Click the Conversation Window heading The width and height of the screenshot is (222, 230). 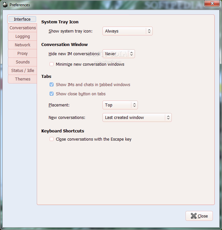click(64, 44)
